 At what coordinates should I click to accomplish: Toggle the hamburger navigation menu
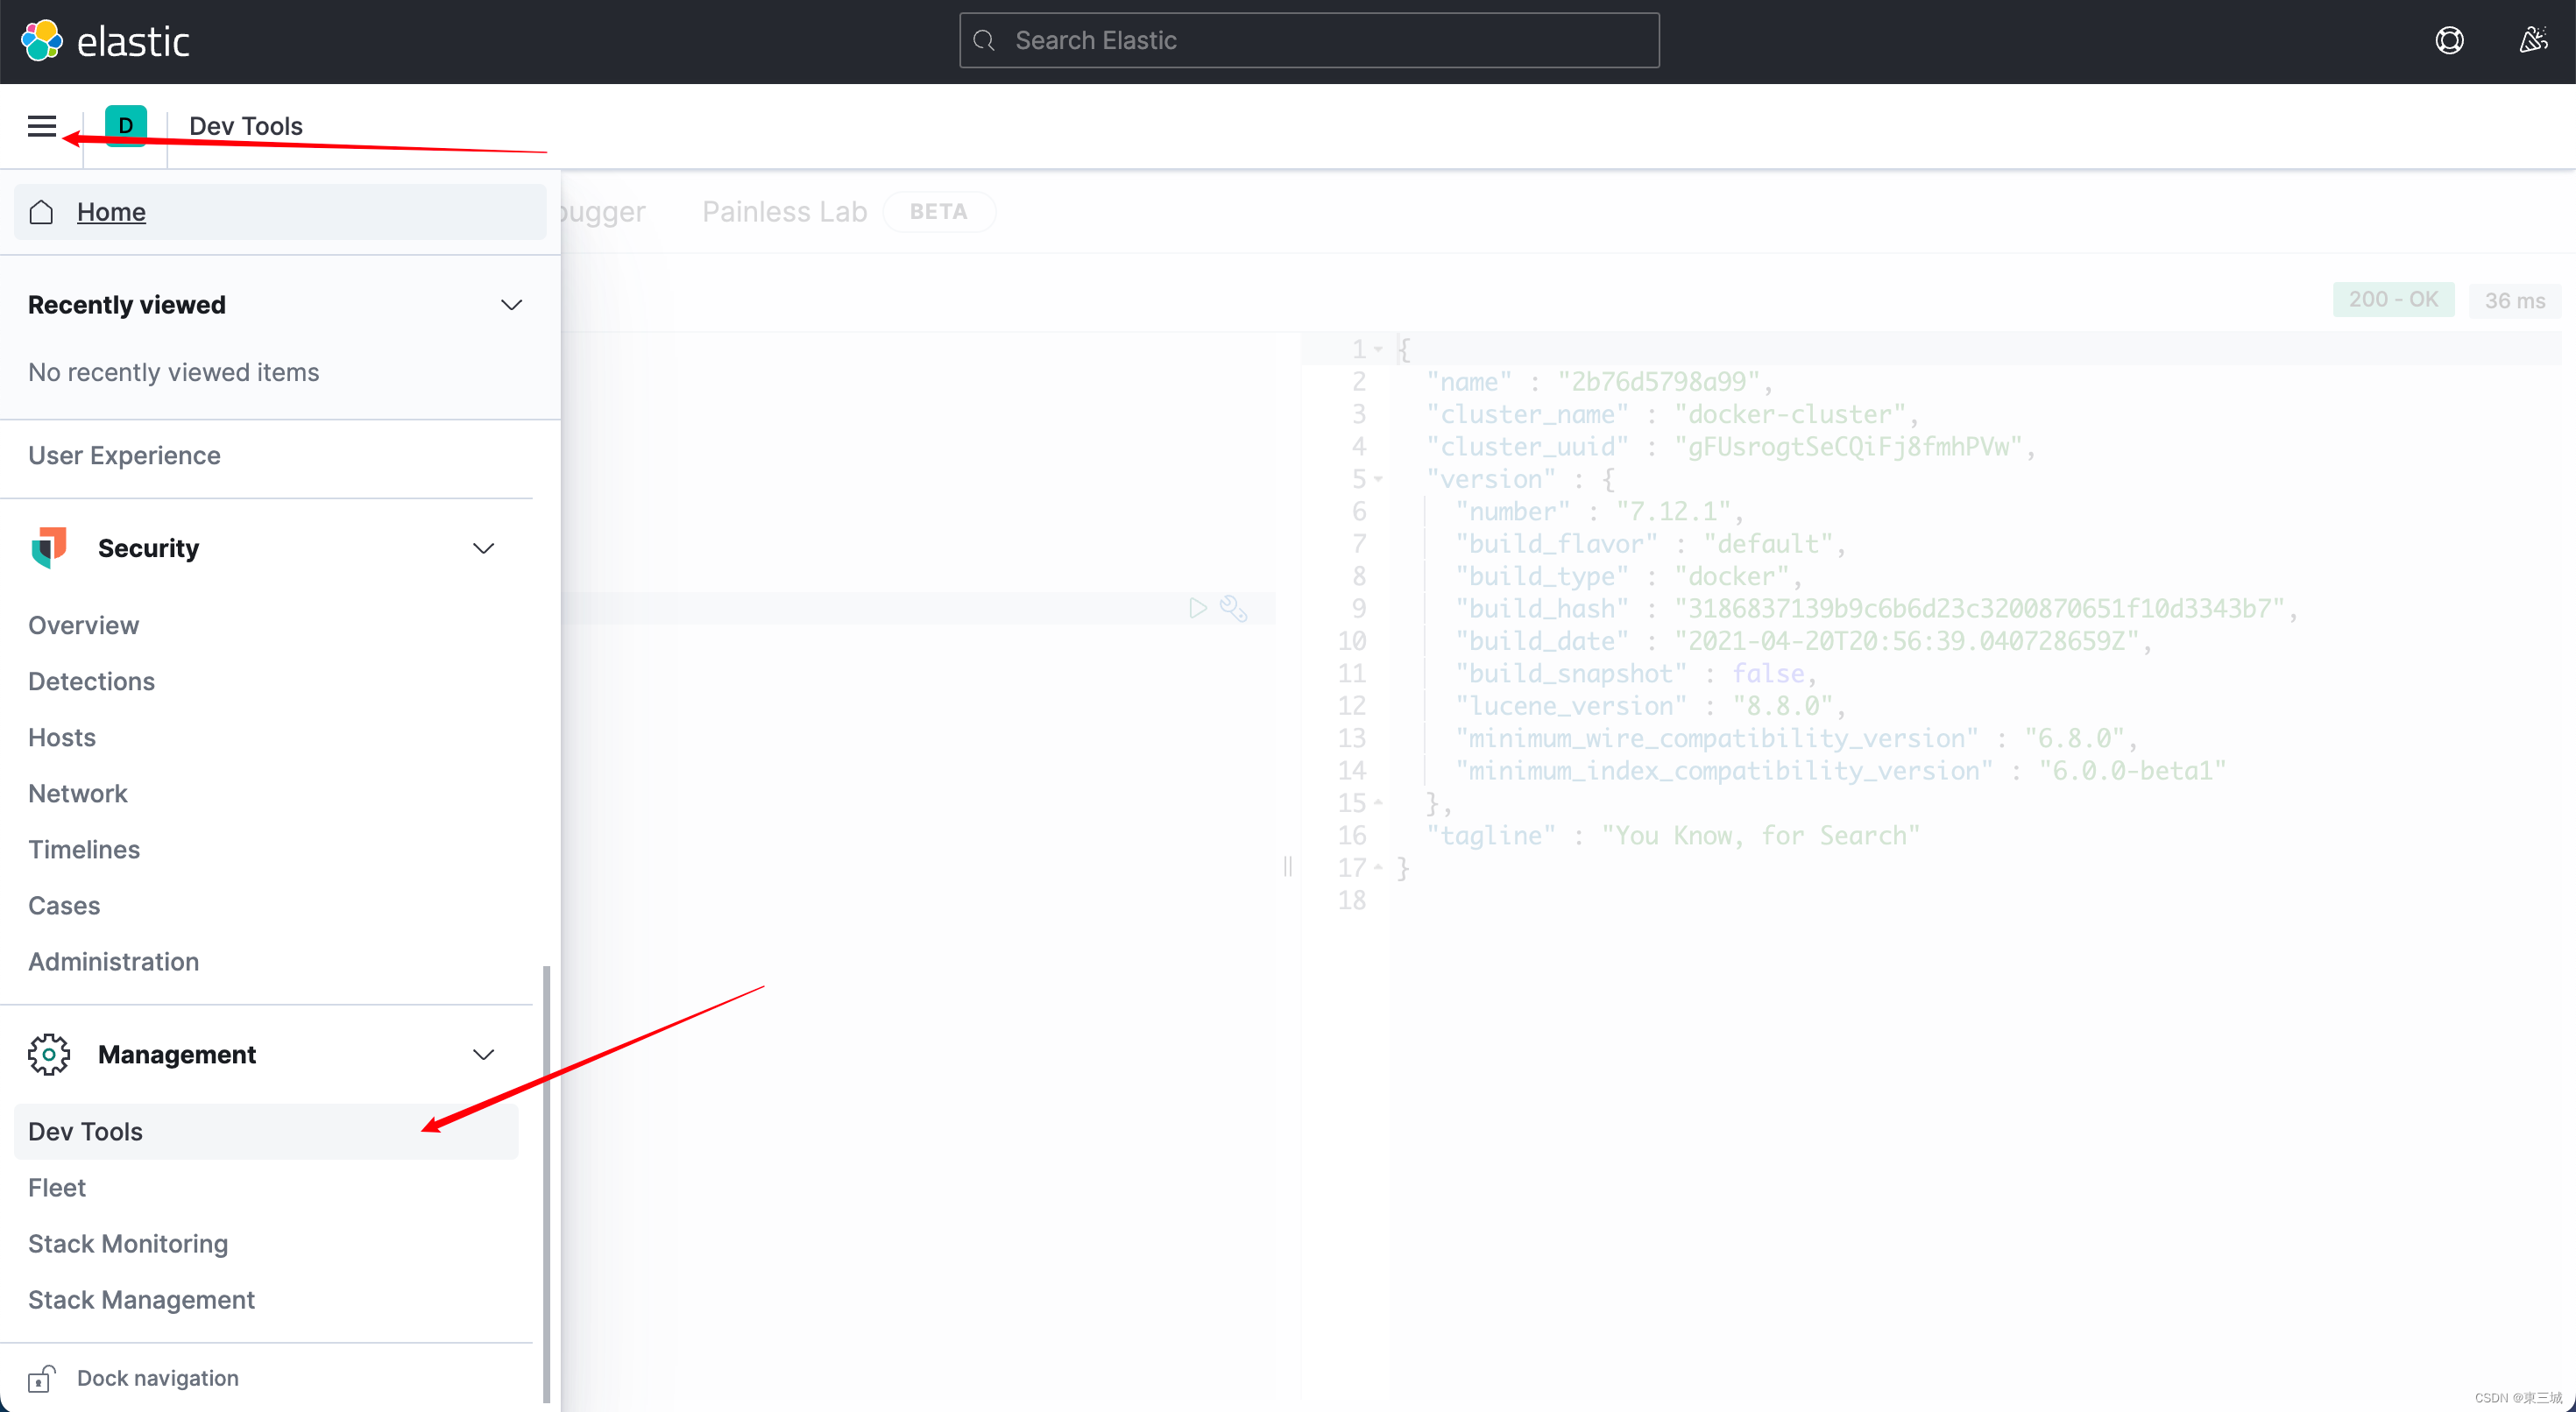(41, 126)
